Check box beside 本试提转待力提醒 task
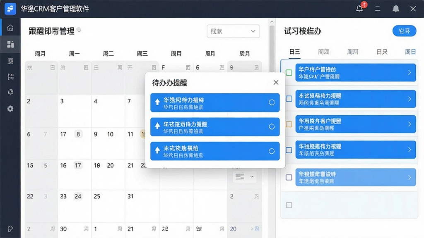 click(289, 98)
